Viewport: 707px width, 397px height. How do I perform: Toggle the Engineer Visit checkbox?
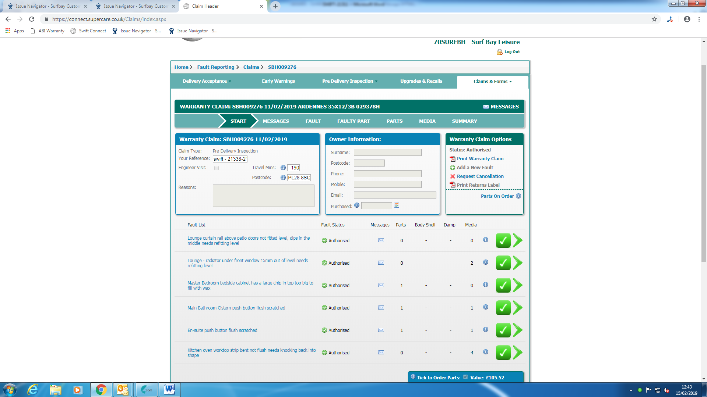click(217, 168)
